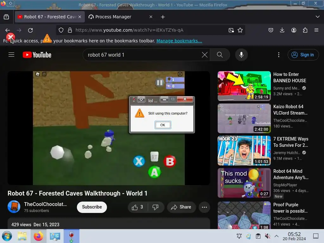Screen dimensions: 324x243
Task: Dislike the video with thumbs down
Action: [155, 207]
